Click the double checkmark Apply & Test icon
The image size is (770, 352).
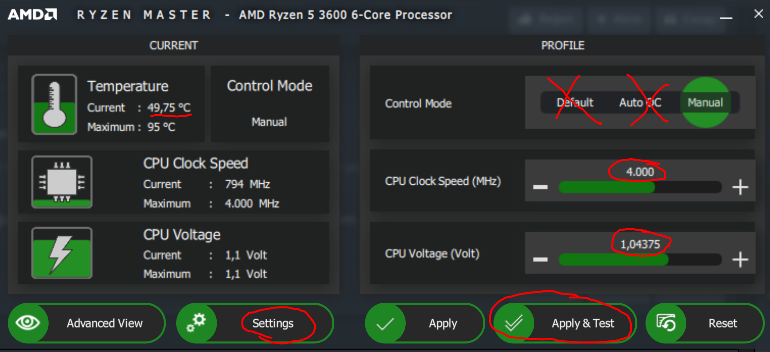(514, 323)
